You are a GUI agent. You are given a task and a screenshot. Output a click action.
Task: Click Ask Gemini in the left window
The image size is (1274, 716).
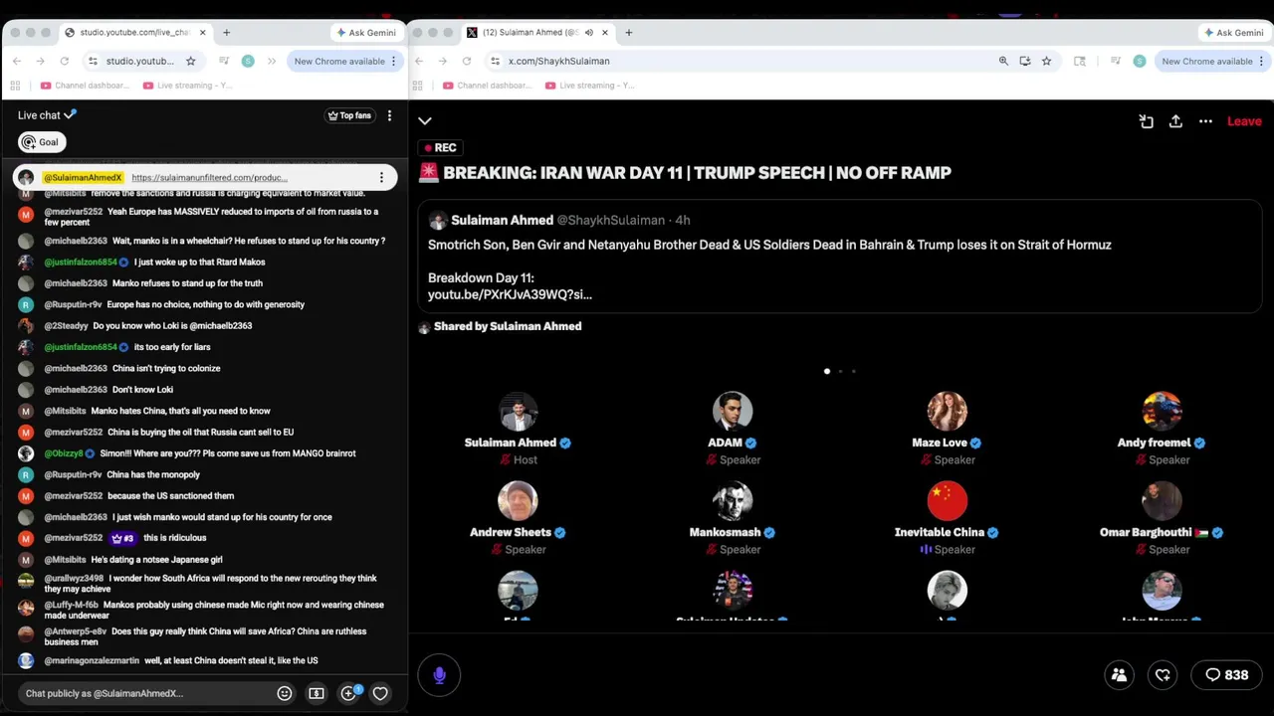coord(365,33)
